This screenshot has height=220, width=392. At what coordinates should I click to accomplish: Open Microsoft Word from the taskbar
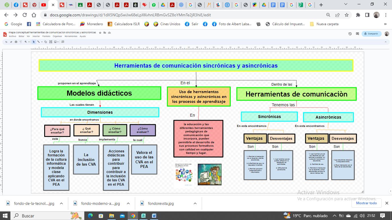click(154, 216)
